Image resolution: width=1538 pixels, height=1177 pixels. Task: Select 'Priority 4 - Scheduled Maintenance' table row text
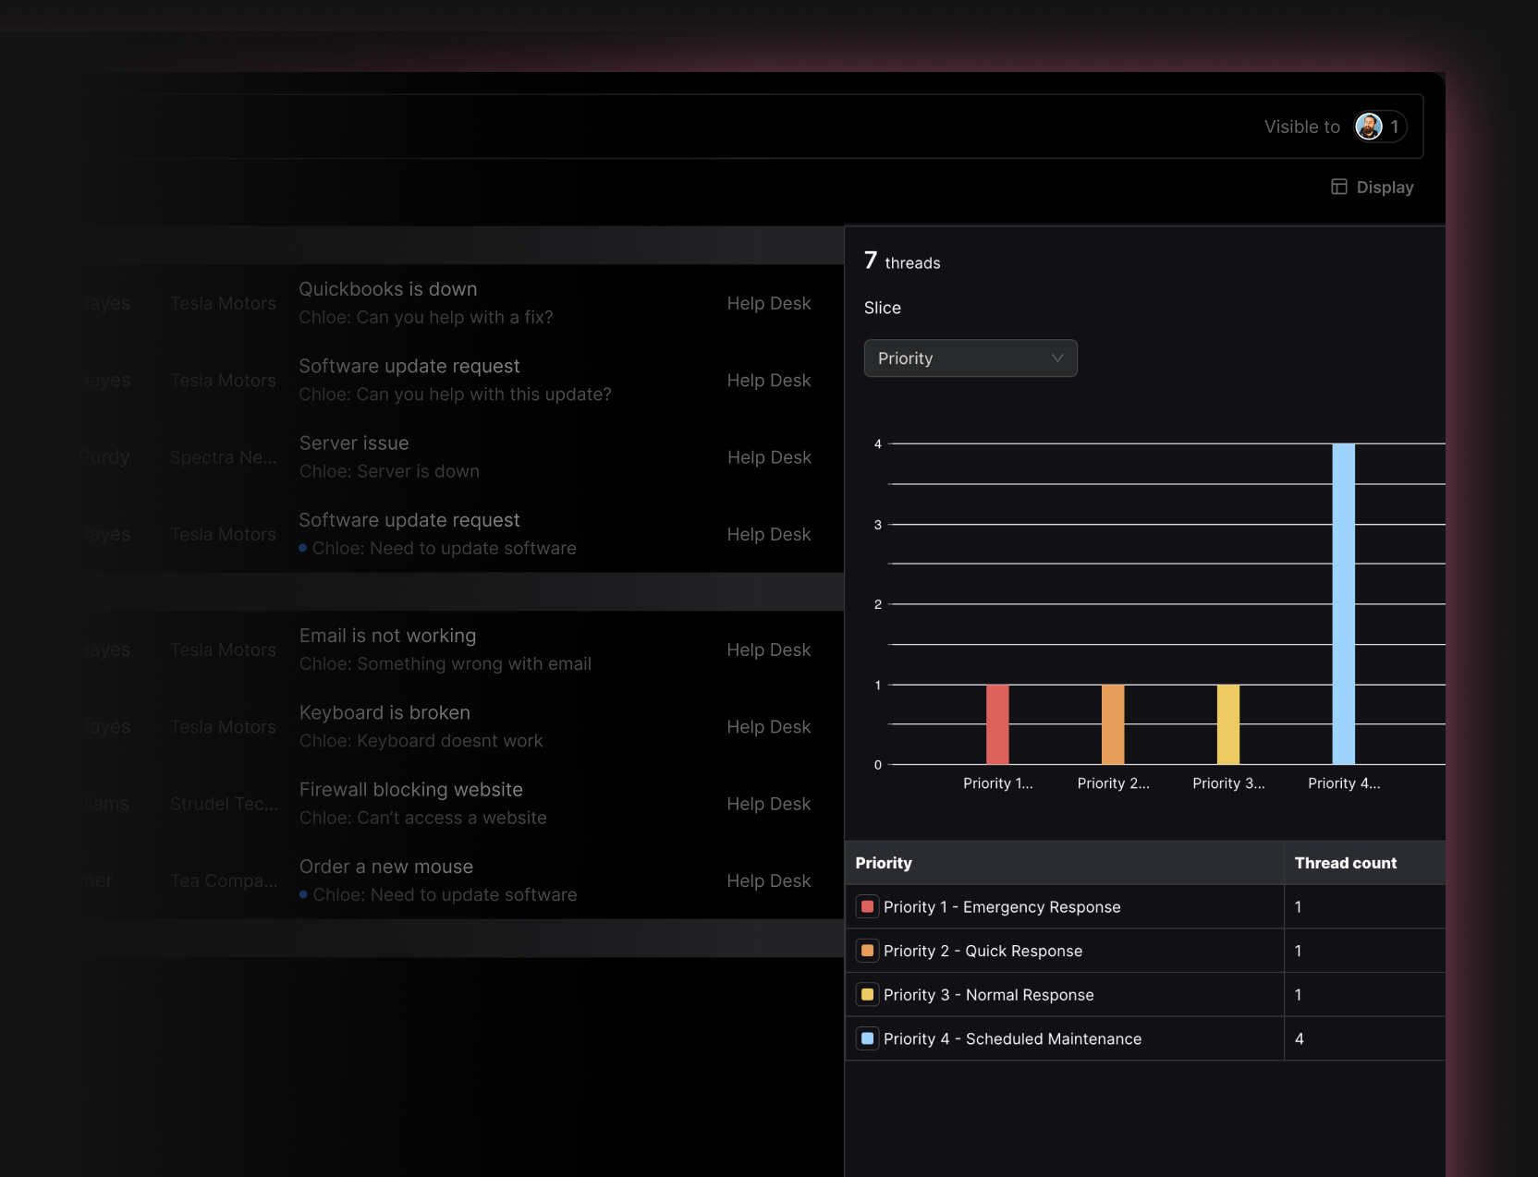[x=1012, y=1038]
